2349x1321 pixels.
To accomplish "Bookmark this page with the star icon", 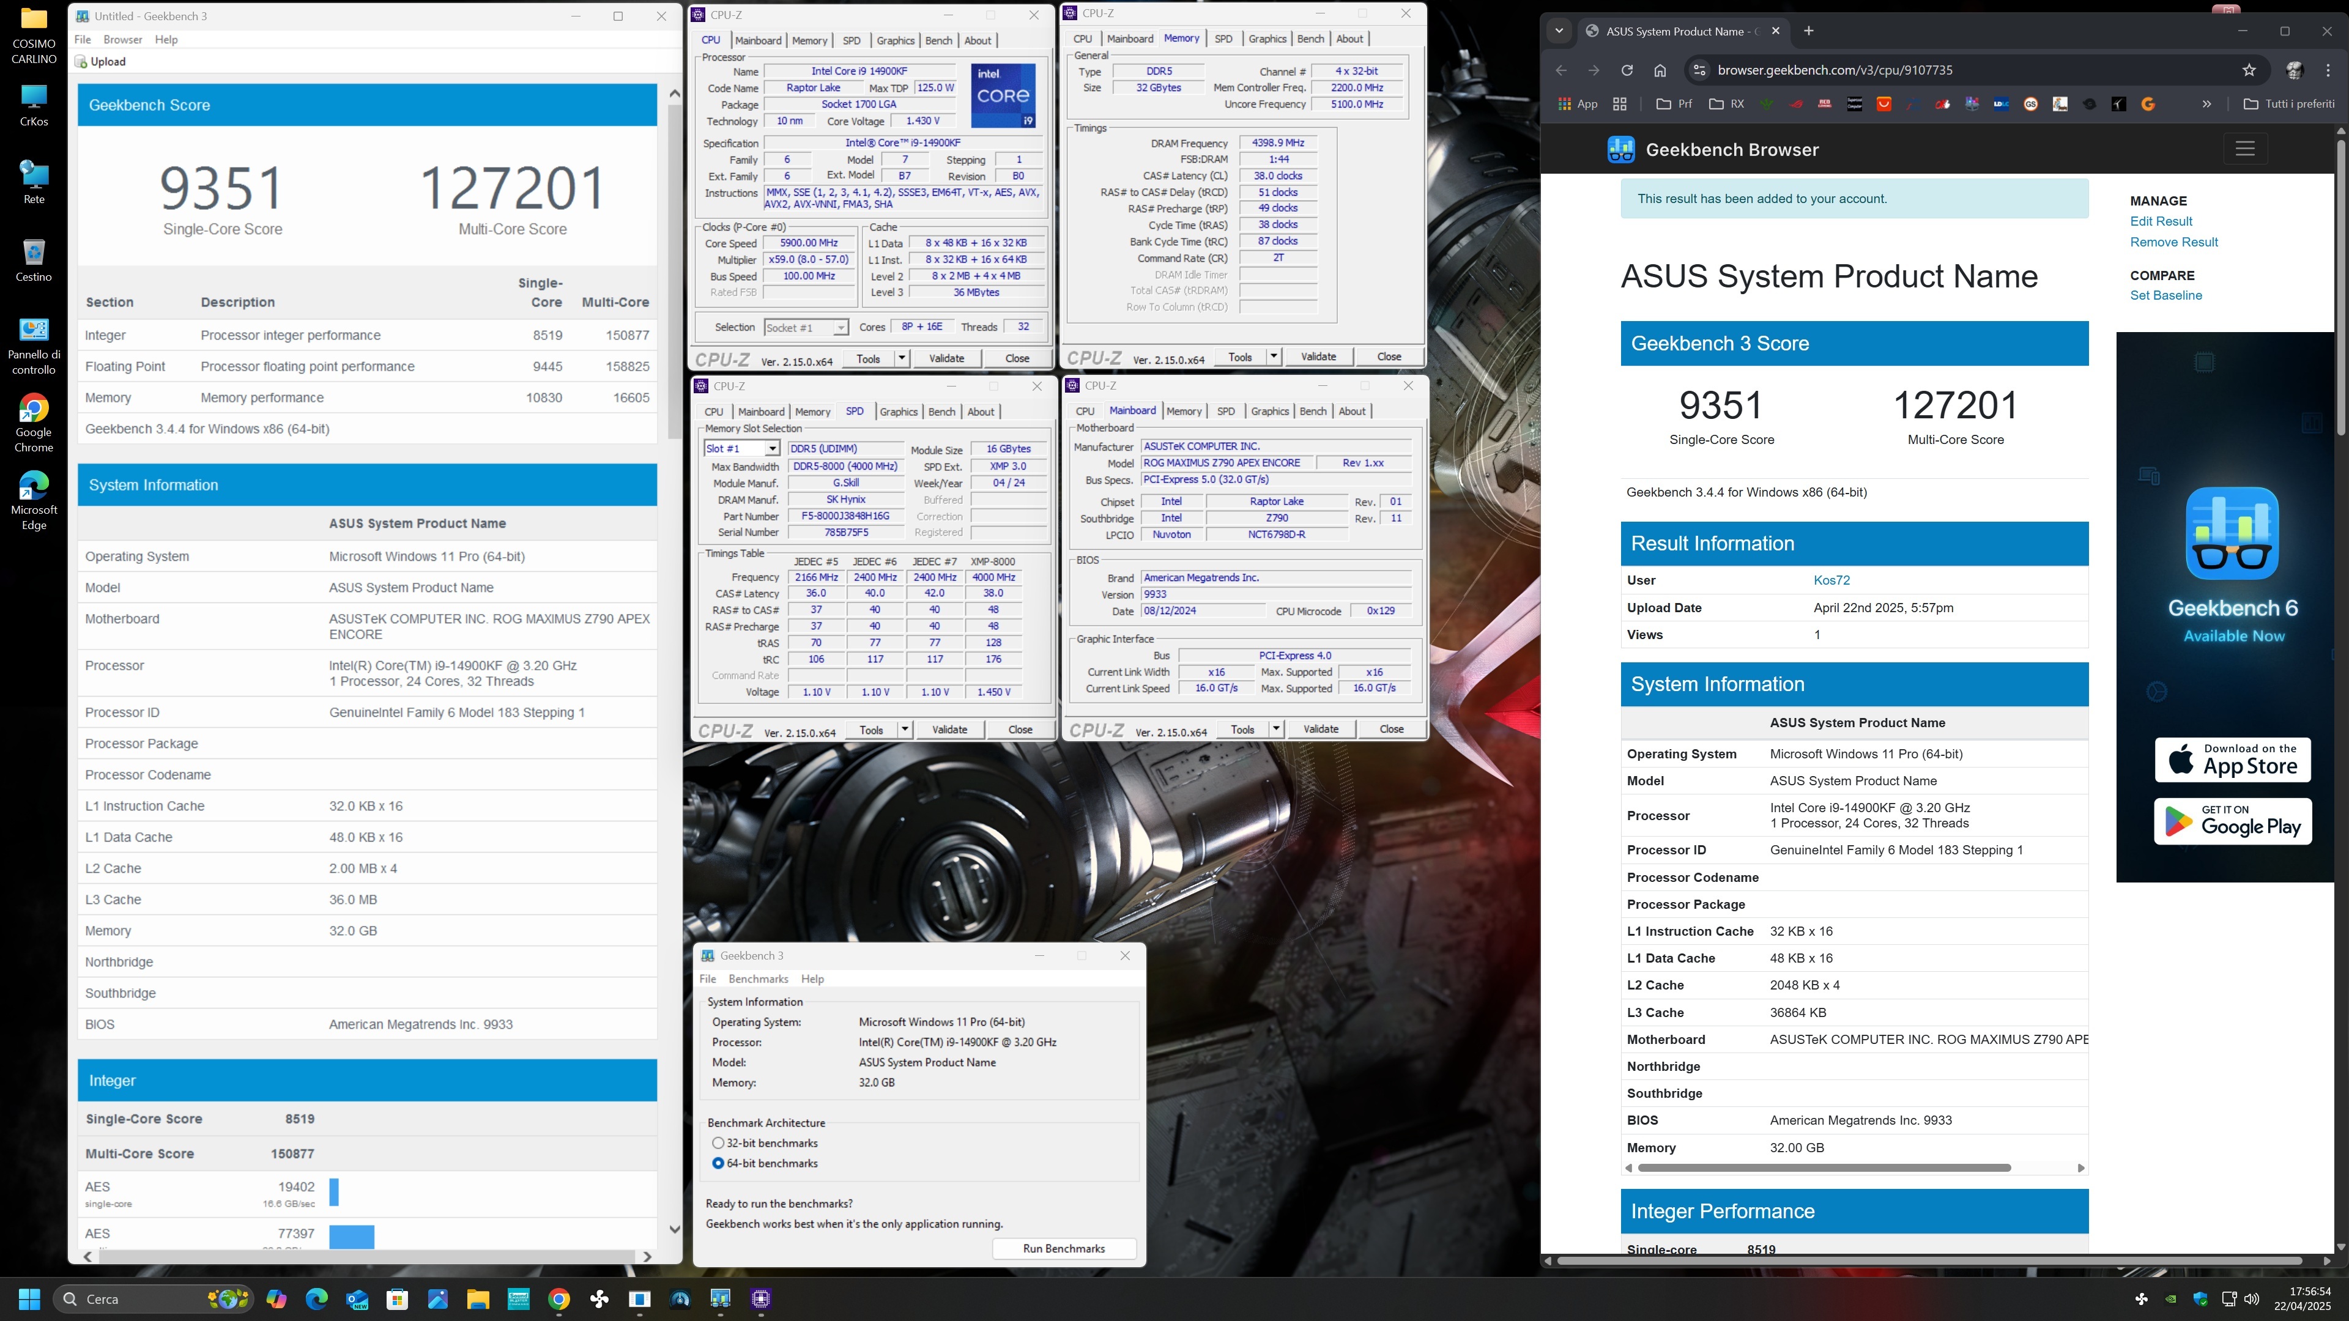I will (x=2249, y=70).
